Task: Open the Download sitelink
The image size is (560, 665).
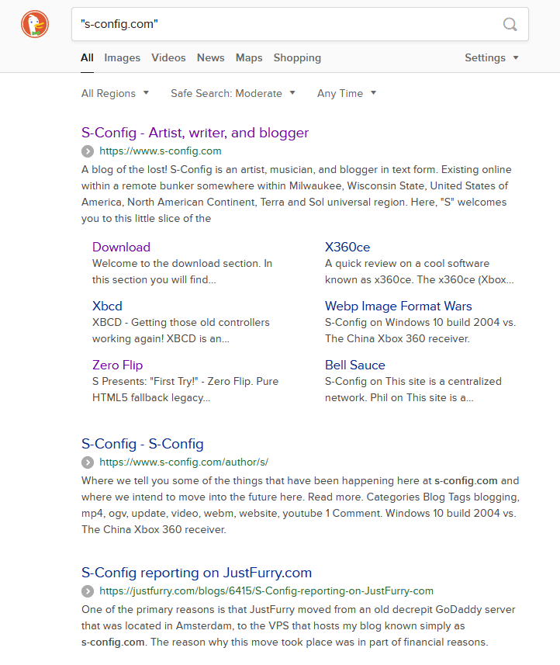Action: pyautogui.click(x=121, y=248)
